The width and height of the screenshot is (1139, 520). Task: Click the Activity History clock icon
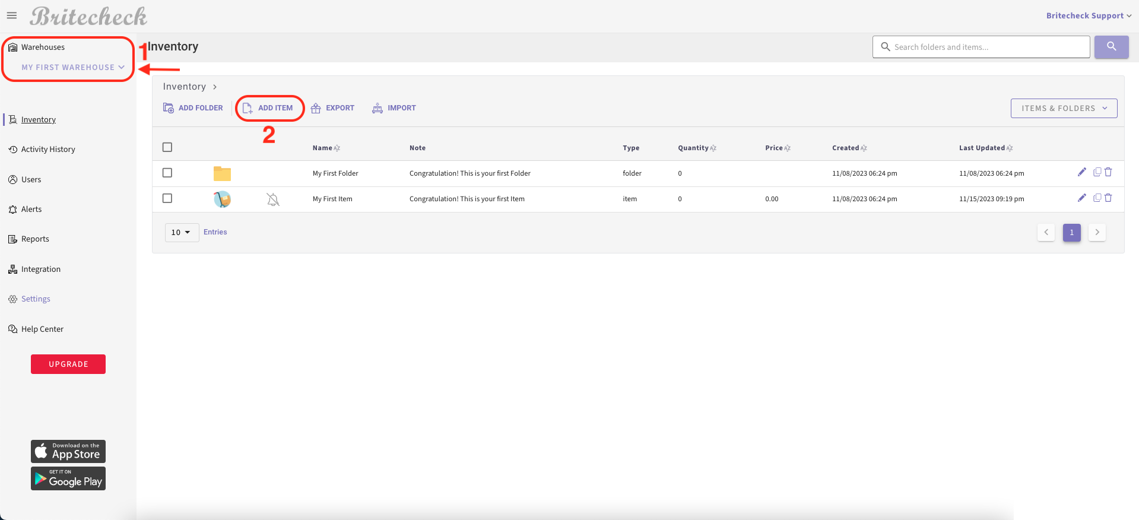(12, 150)
